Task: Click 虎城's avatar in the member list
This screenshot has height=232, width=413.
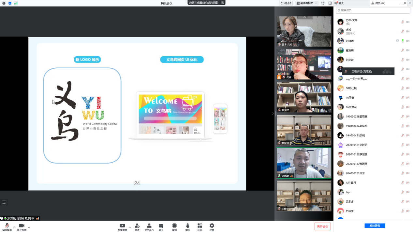Action: (x=340, y=31)
